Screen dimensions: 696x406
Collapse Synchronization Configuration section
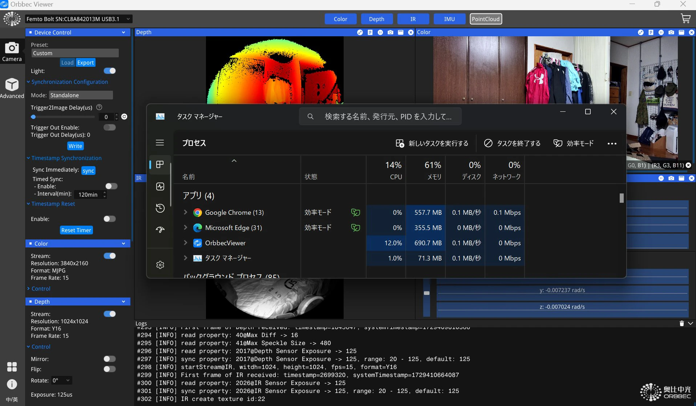coord(28,82)
